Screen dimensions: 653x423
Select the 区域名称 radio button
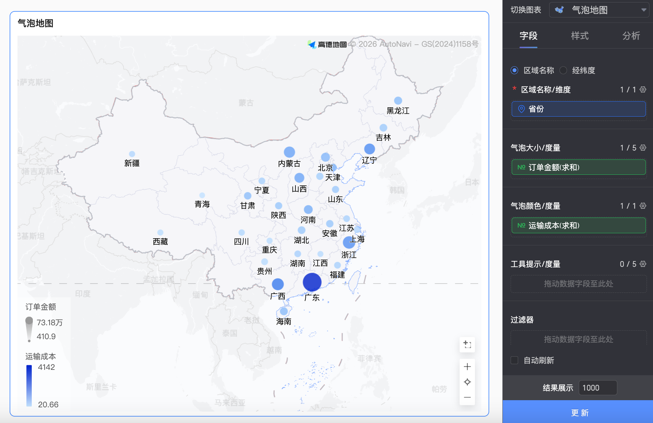(514, 70)
